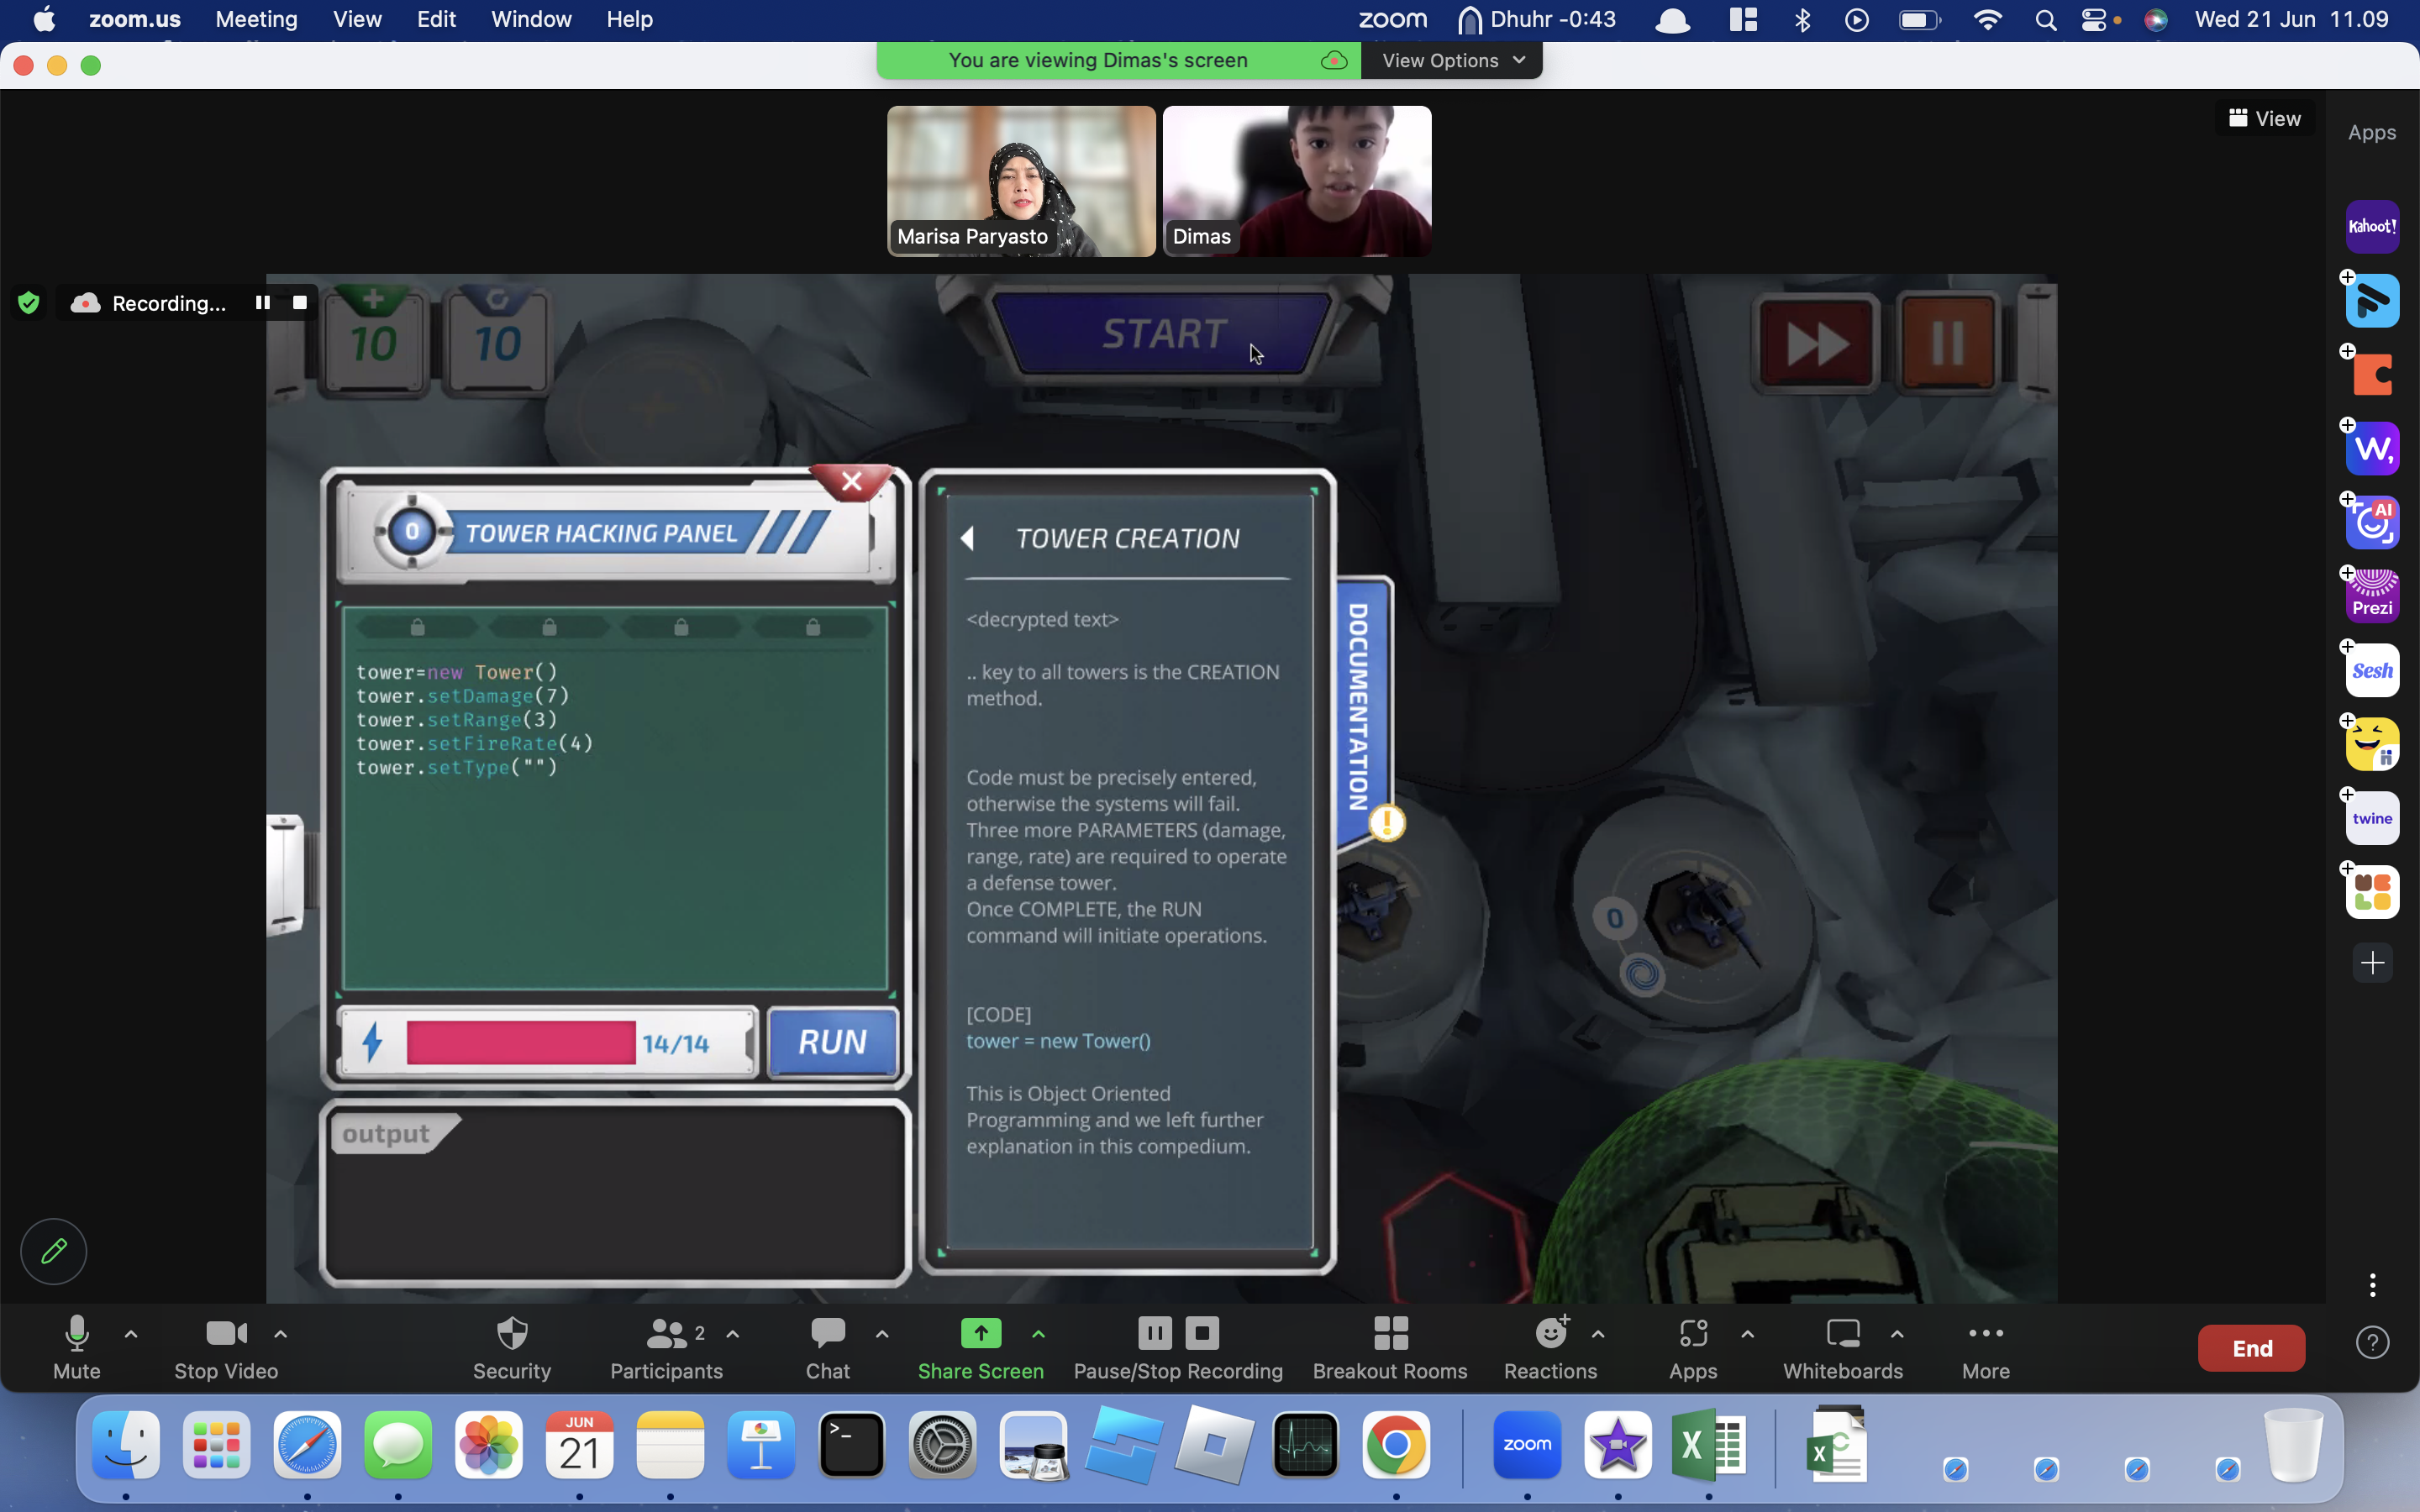2420x1512 pixels.
Task: Open the twine app icon
Action: point(2372,818)
